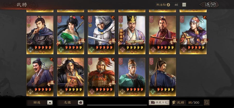The height and width of the screenshot is (108, 234).
Task: Tap the 武將 helmet icon near 95/300
Action: (174, 103)
